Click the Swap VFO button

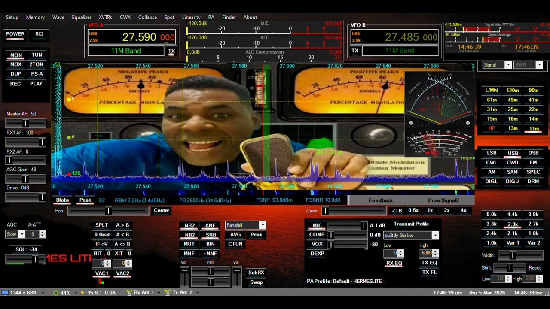[256, 282]
